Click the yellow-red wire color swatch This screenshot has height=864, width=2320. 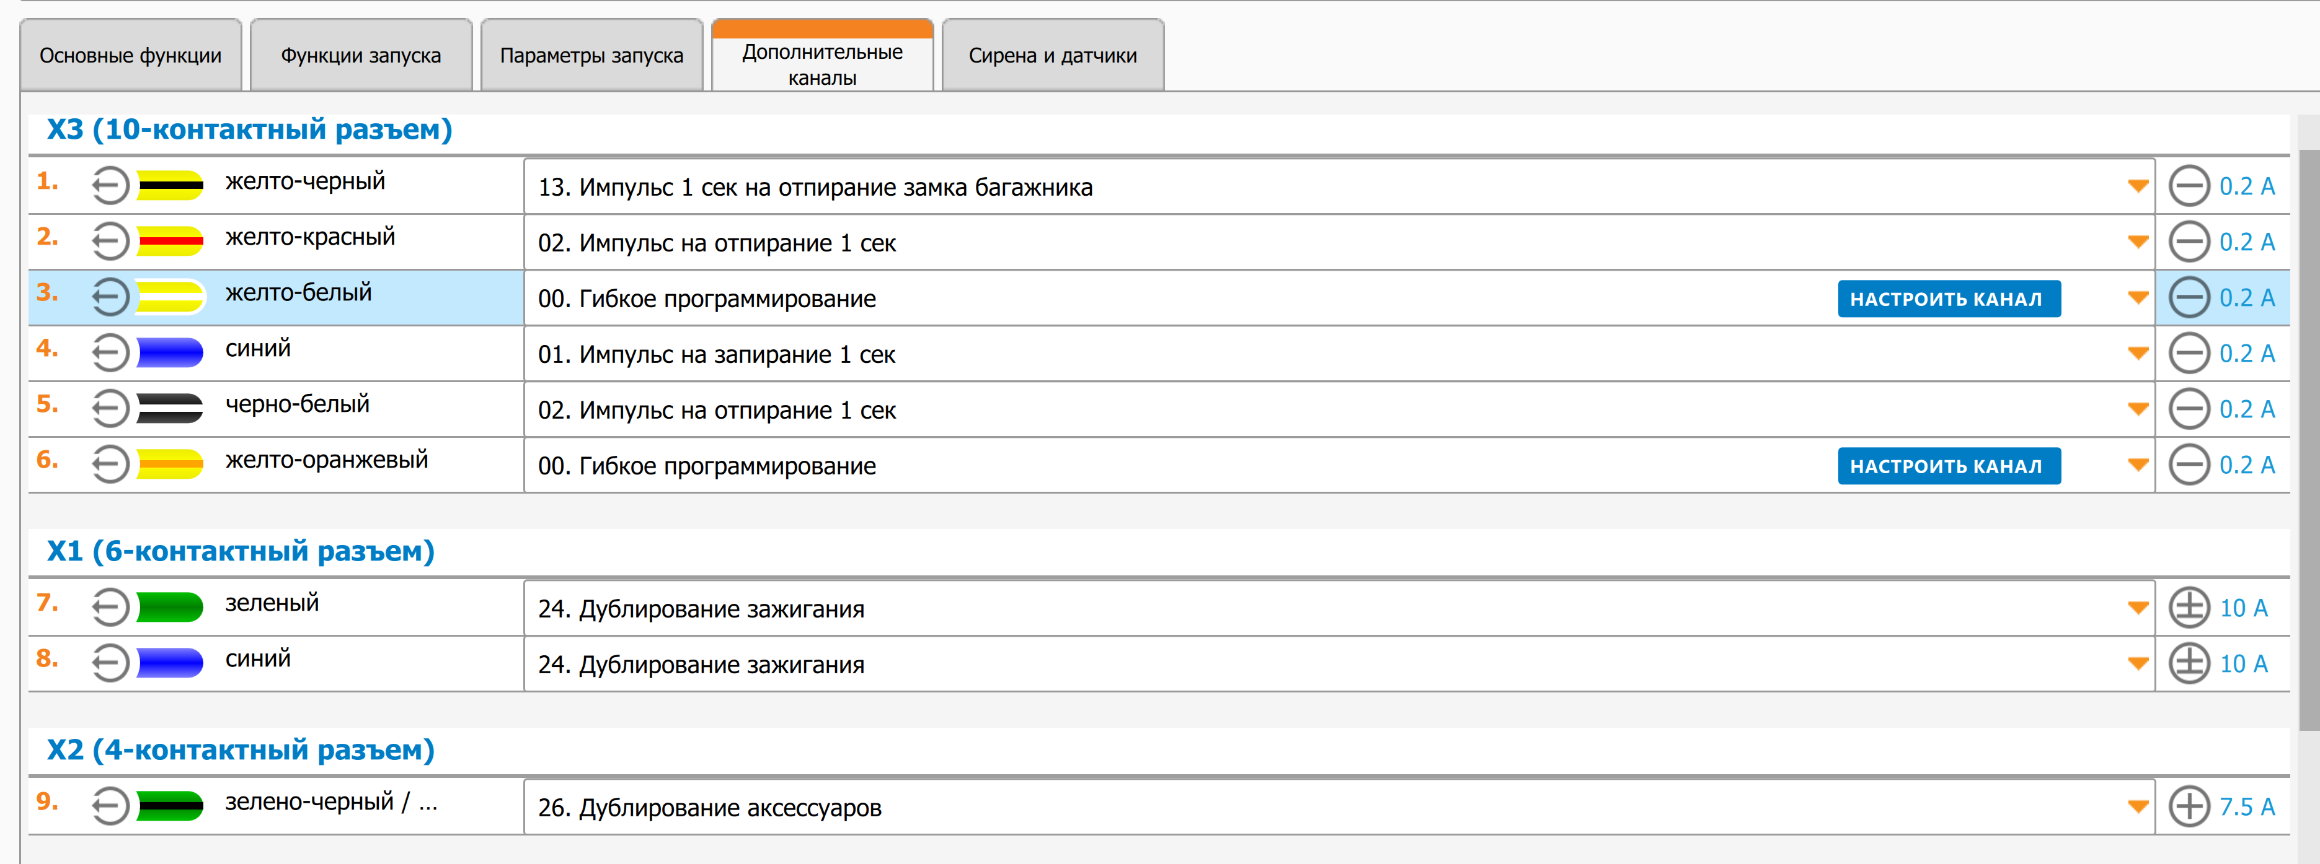pos(169,241)
